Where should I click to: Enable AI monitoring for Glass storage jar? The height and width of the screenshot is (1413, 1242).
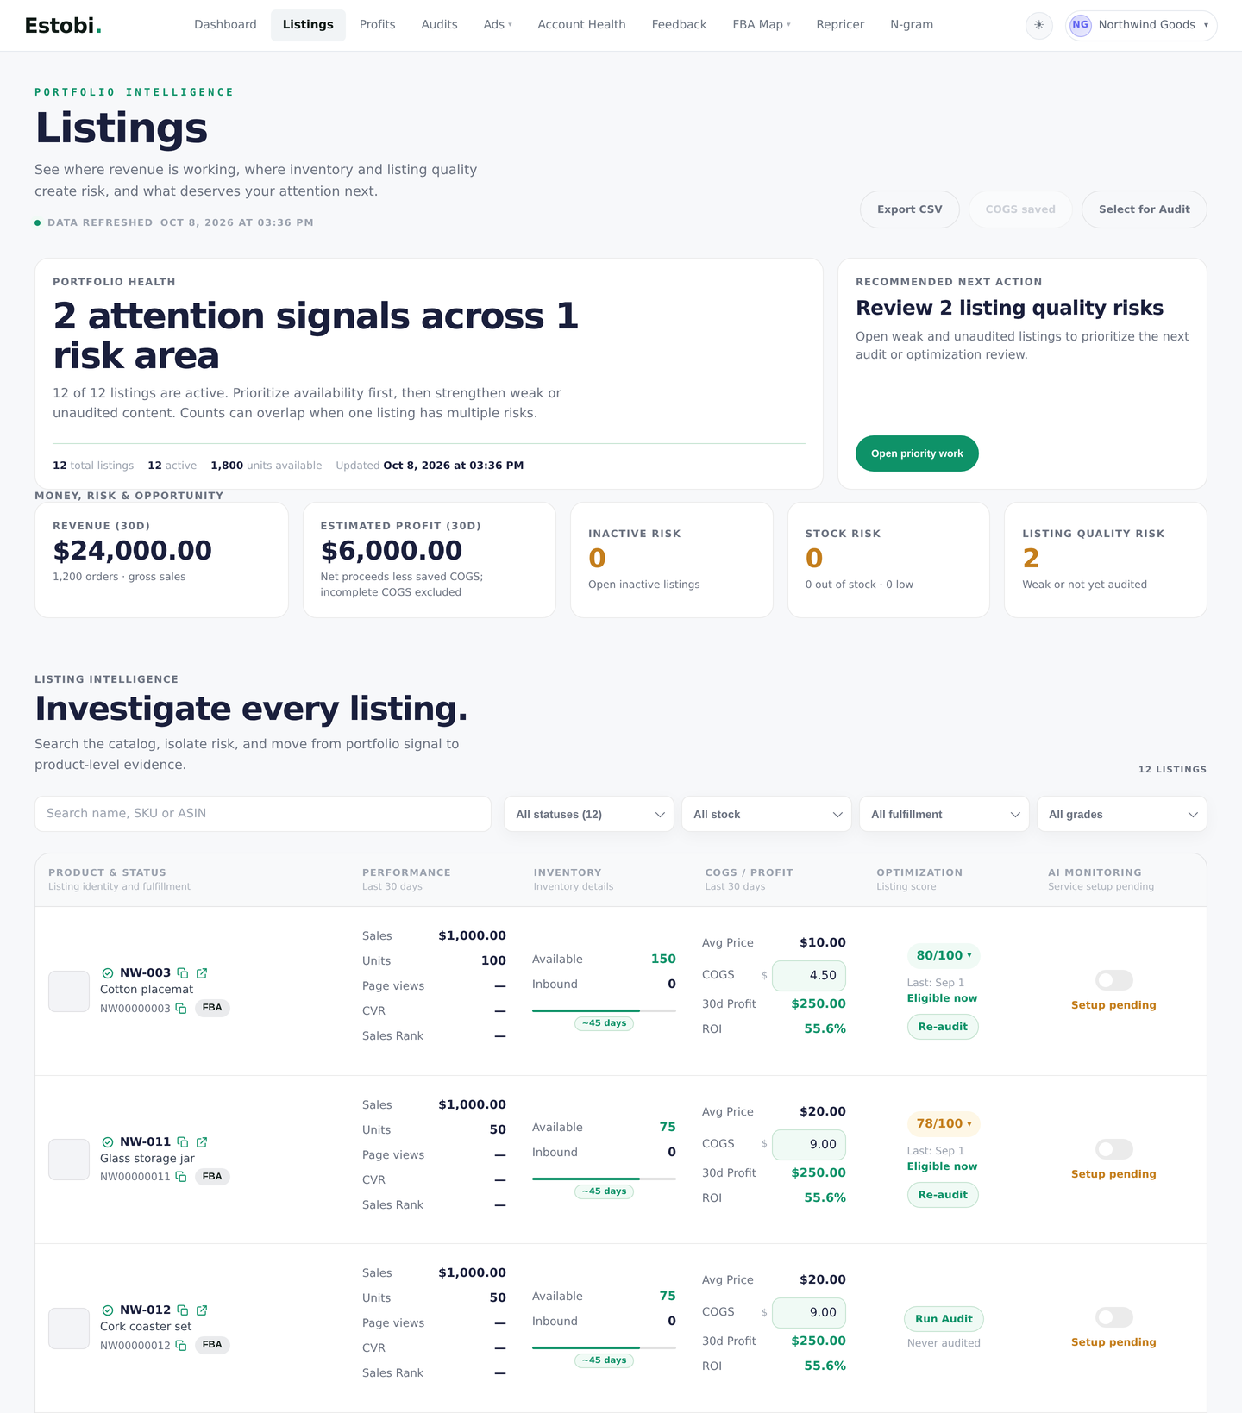point(1113,1149)
